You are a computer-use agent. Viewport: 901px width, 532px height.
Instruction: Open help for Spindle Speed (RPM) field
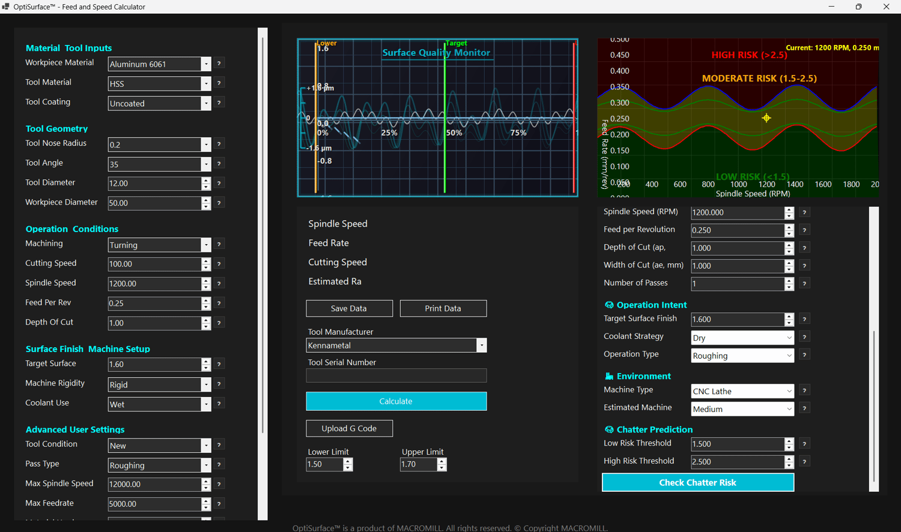click(x=804, y=212)
